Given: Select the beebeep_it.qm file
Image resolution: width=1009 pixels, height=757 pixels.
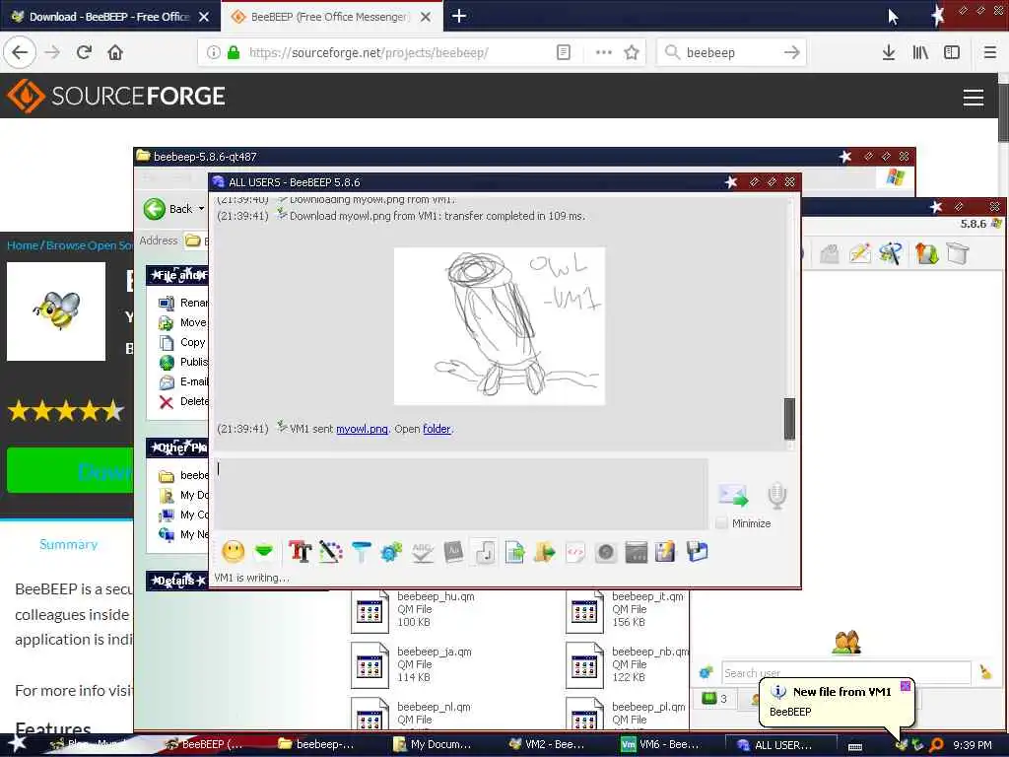Looking at the screenshot, I should pyautogui.click(x=626, y=610).
